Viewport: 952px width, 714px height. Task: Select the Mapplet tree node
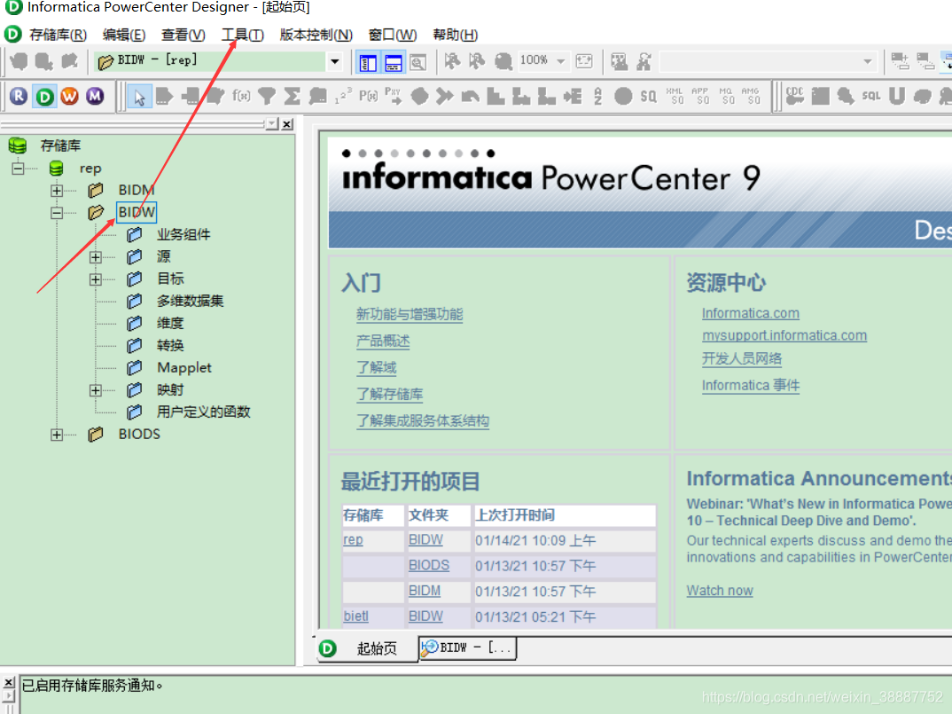coord(184,367)
